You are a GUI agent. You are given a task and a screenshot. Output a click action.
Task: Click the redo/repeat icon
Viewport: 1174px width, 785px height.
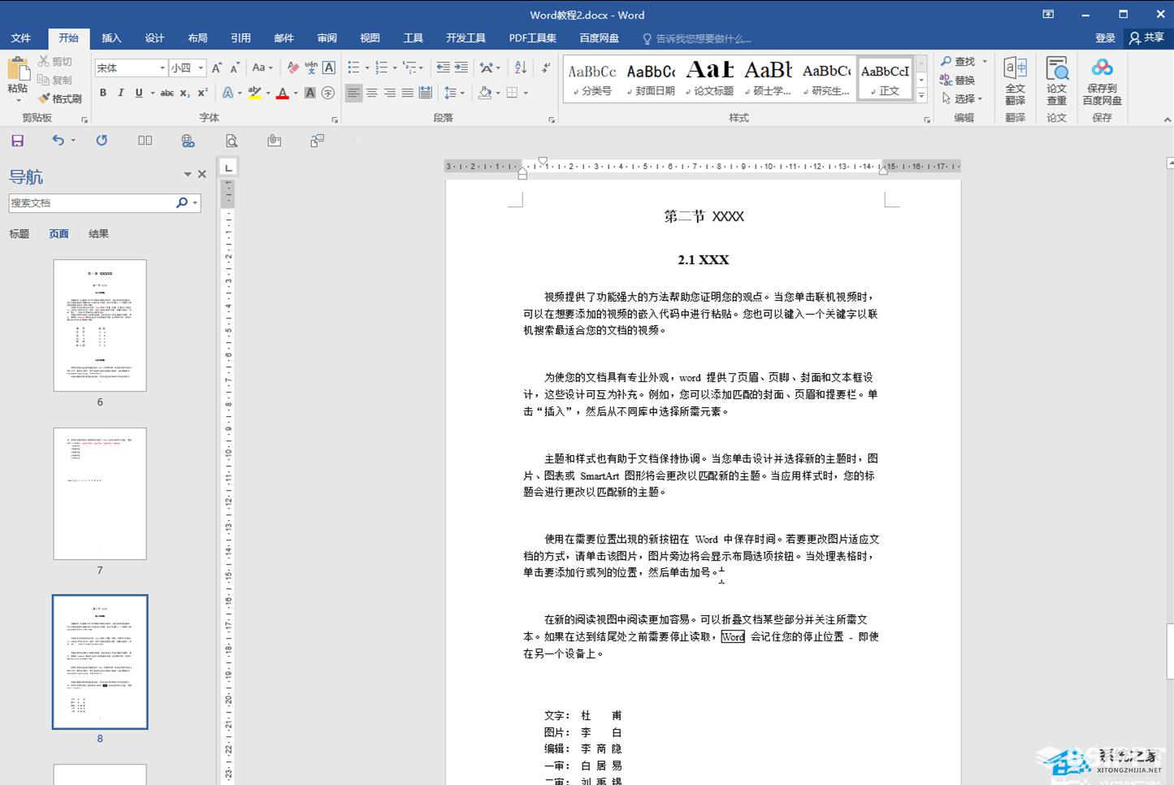point(102,141)
